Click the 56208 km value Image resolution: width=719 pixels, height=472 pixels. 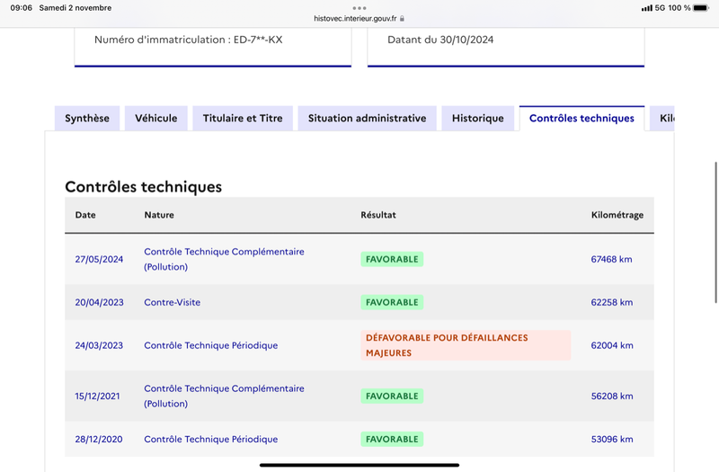tap(612, 396)
